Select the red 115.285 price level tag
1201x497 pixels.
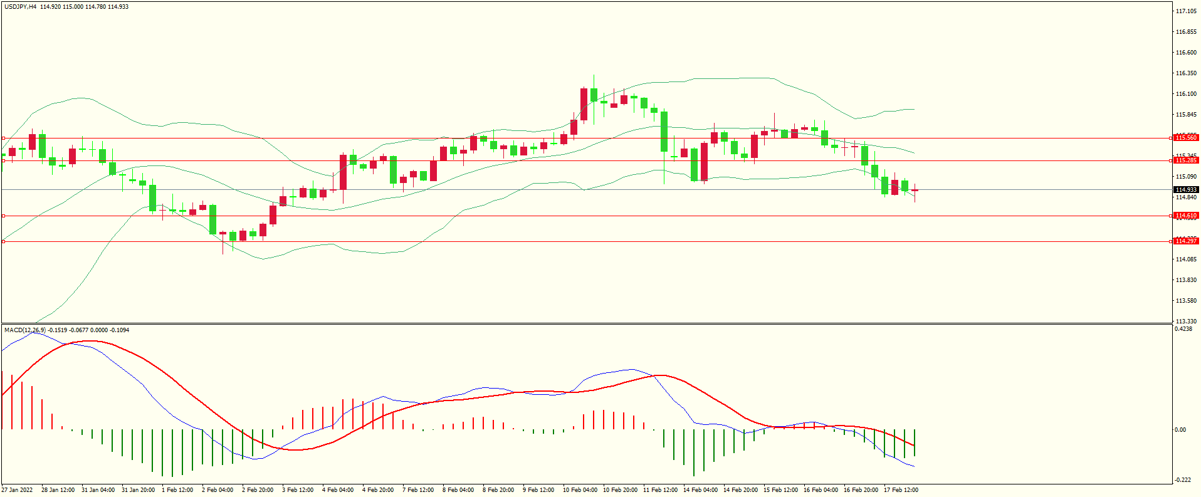tap(1186, 160)
